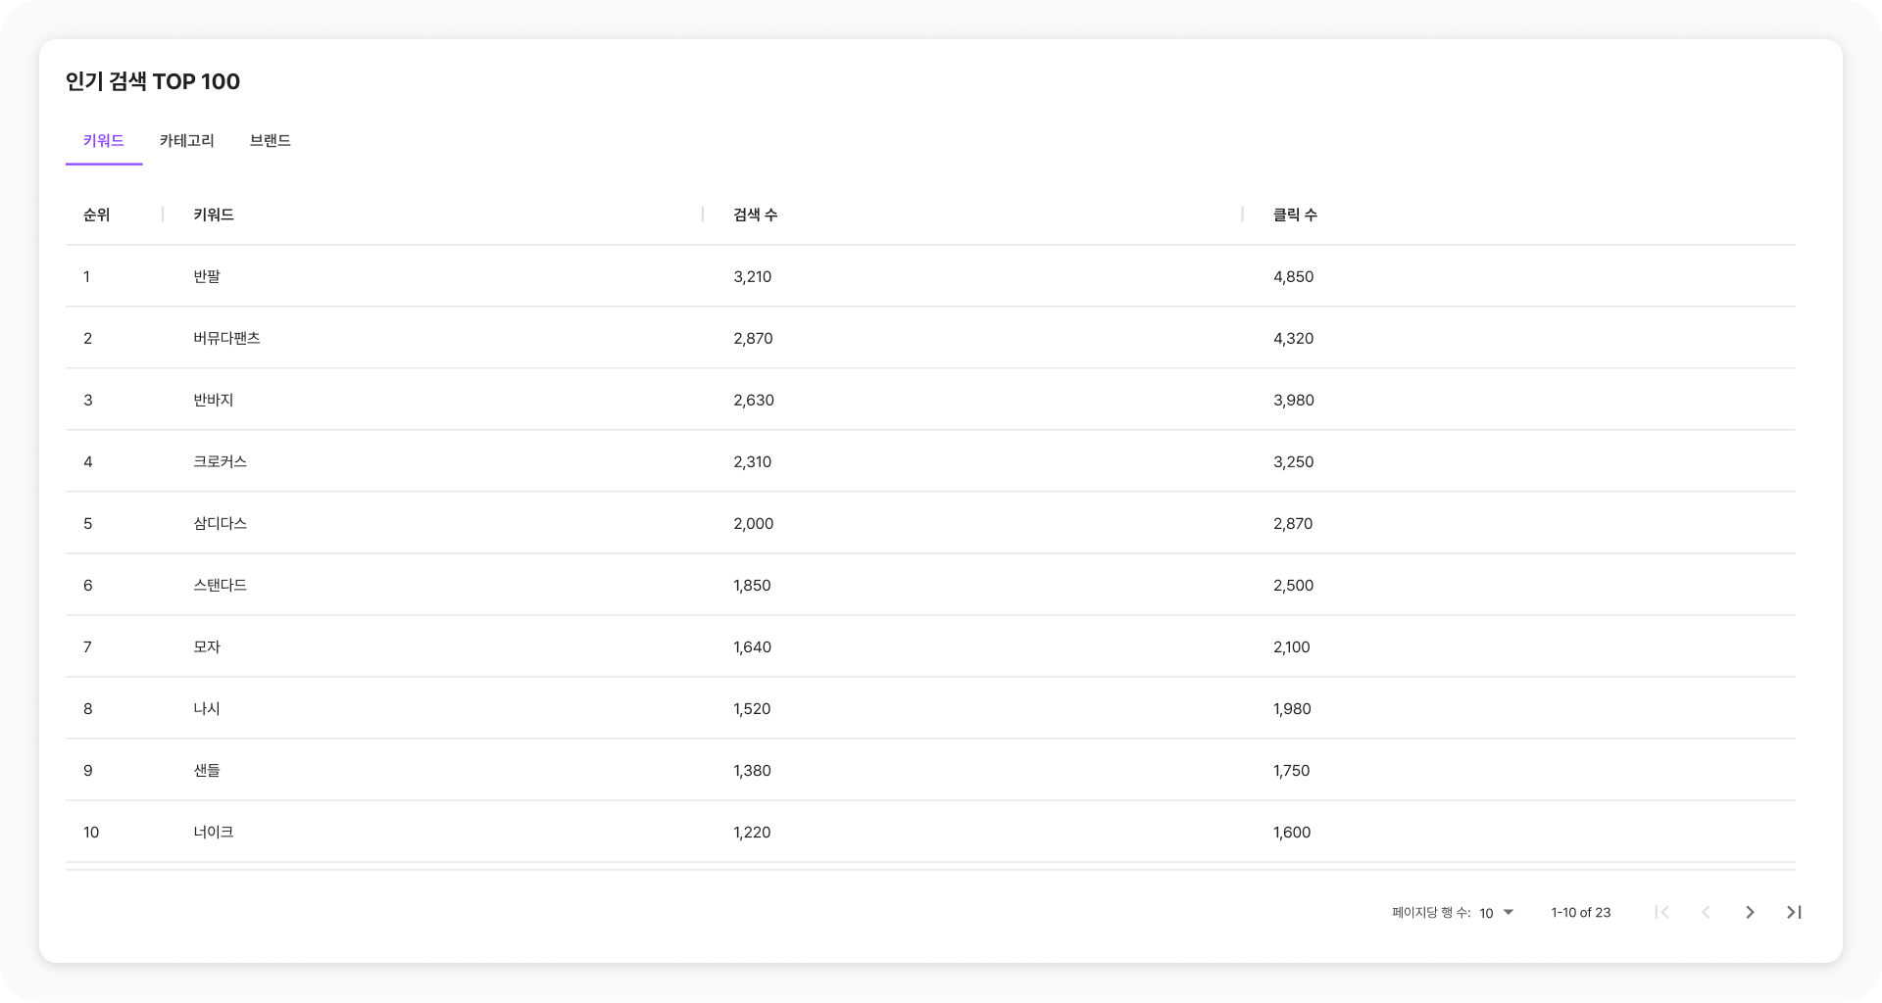This screenshot has width=1882, height=1003.
Task: Click the 크록커스 keyword cell
Action: tap(220, 461)
